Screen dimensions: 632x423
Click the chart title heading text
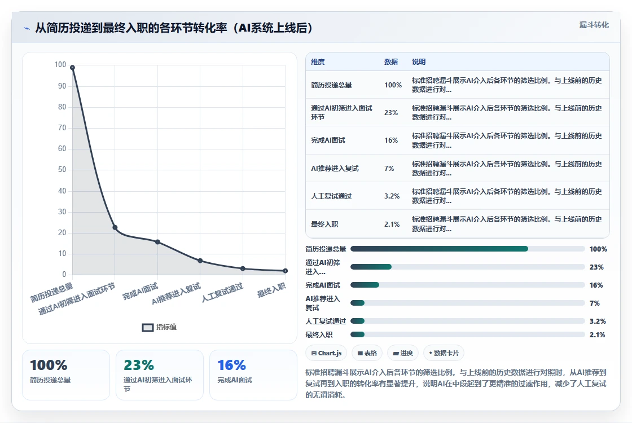(174, 28)
